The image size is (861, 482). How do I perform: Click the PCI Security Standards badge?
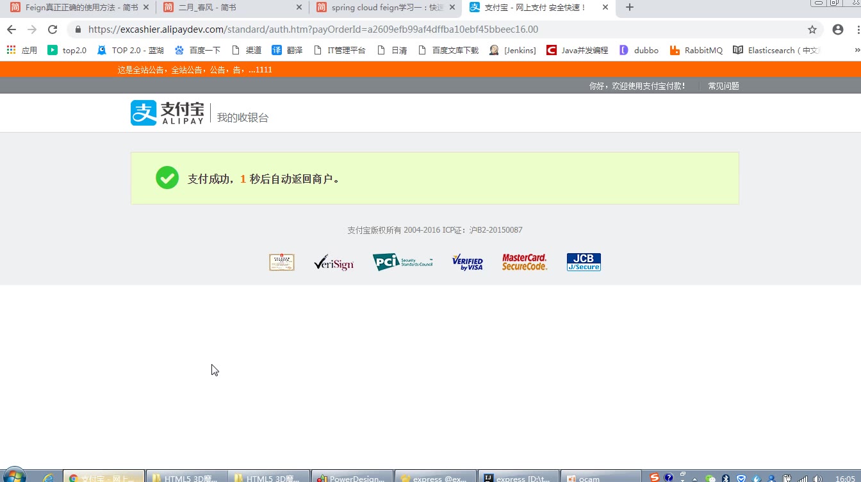tap(403, 262)
